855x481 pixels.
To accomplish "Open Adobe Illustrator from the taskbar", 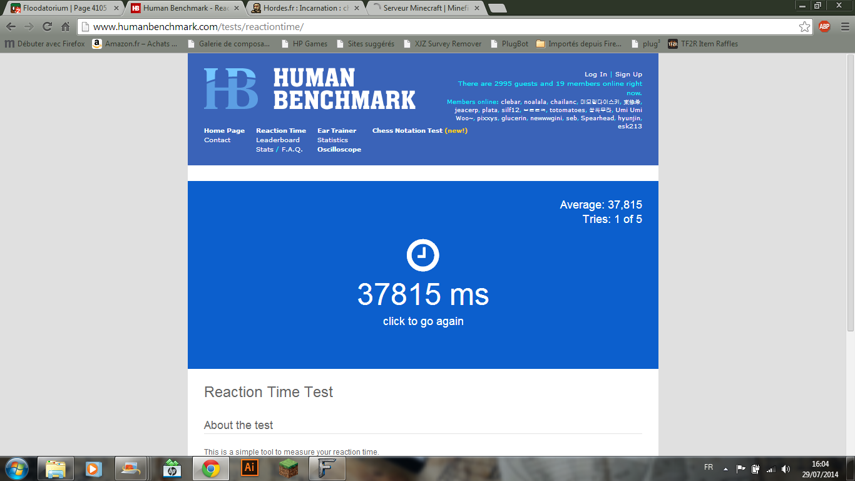I will point(250,468).
